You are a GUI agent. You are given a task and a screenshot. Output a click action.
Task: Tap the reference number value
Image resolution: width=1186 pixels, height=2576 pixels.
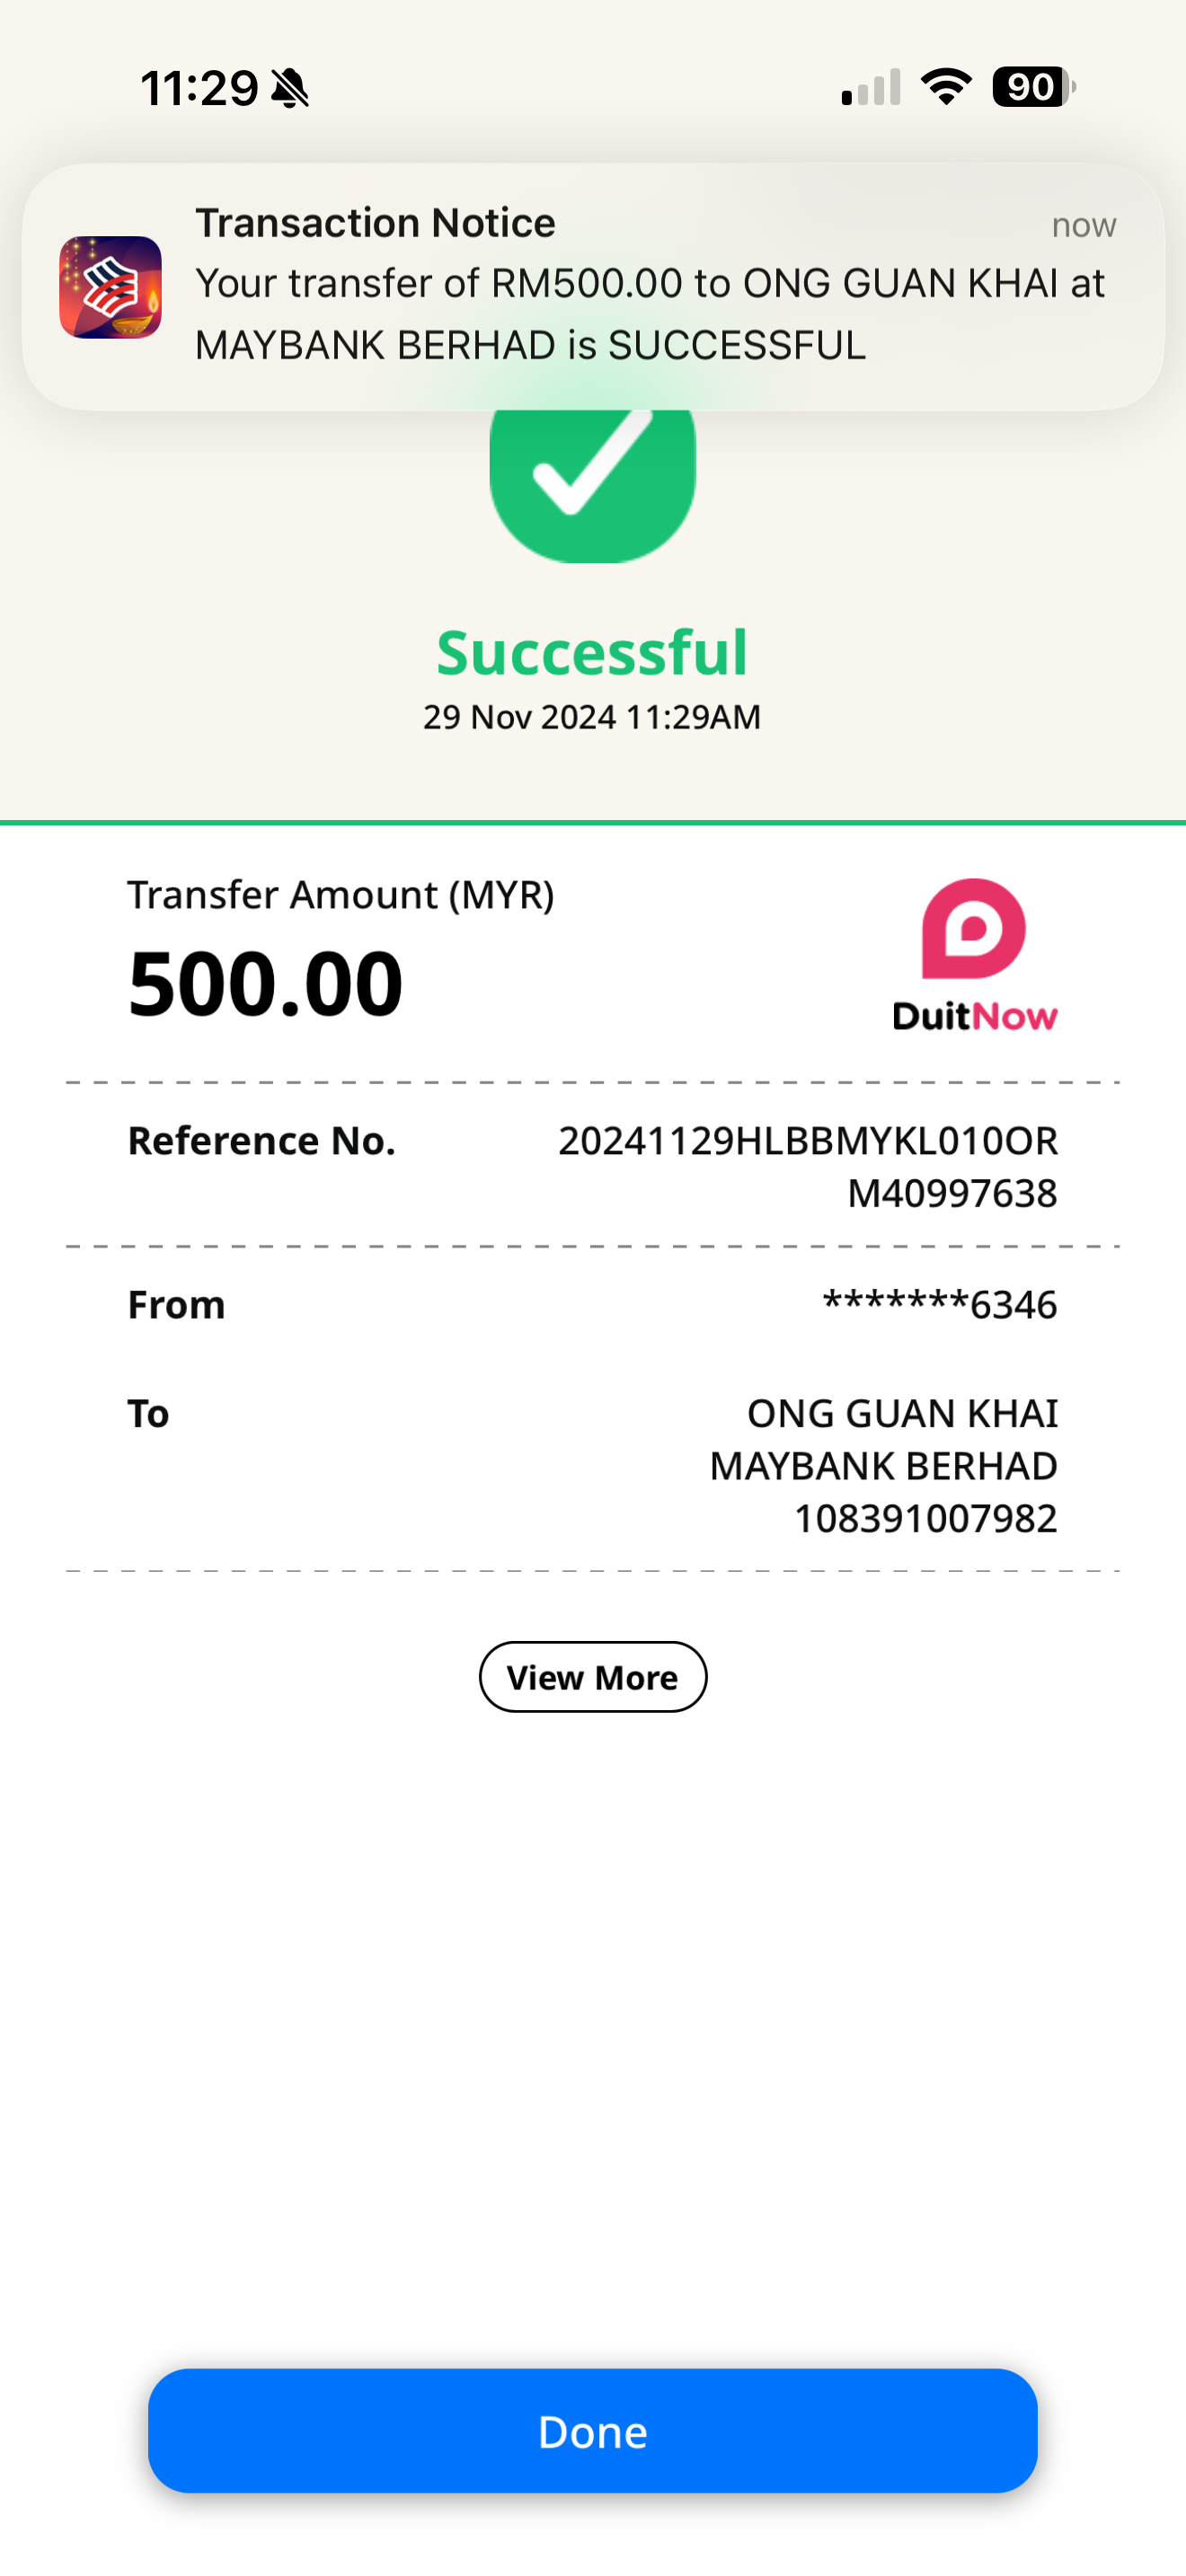pyautogui.click(x=807, y=1166)
